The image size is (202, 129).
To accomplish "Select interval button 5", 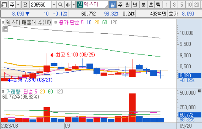I will 182,5.
